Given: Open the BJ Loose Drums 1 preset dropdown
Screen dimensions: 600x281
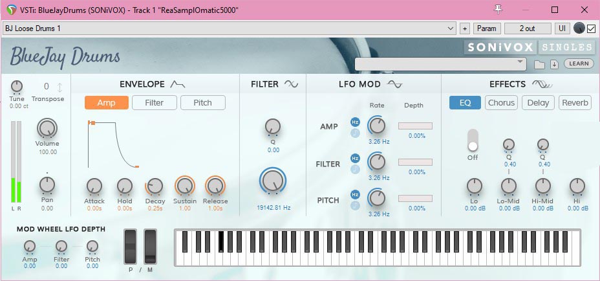Looking at the screenshot, I should pos(230,28).
